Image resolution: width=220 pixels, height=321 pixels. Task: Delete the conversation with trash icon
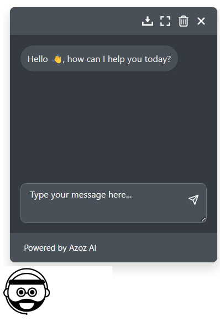pos(184,21)
